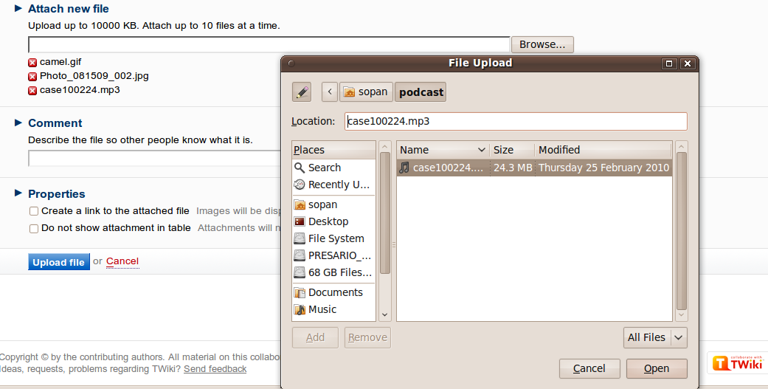Viewport: 768px width, 389px height.
Task: Click the red Cancel link on page
Action: point(122,261)
